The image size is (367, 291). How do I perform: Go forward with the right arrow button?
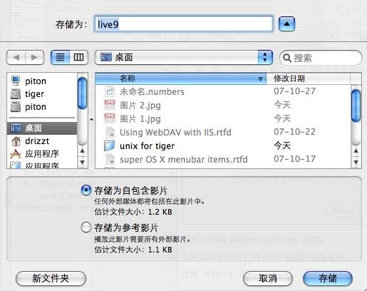pos(35,57)
